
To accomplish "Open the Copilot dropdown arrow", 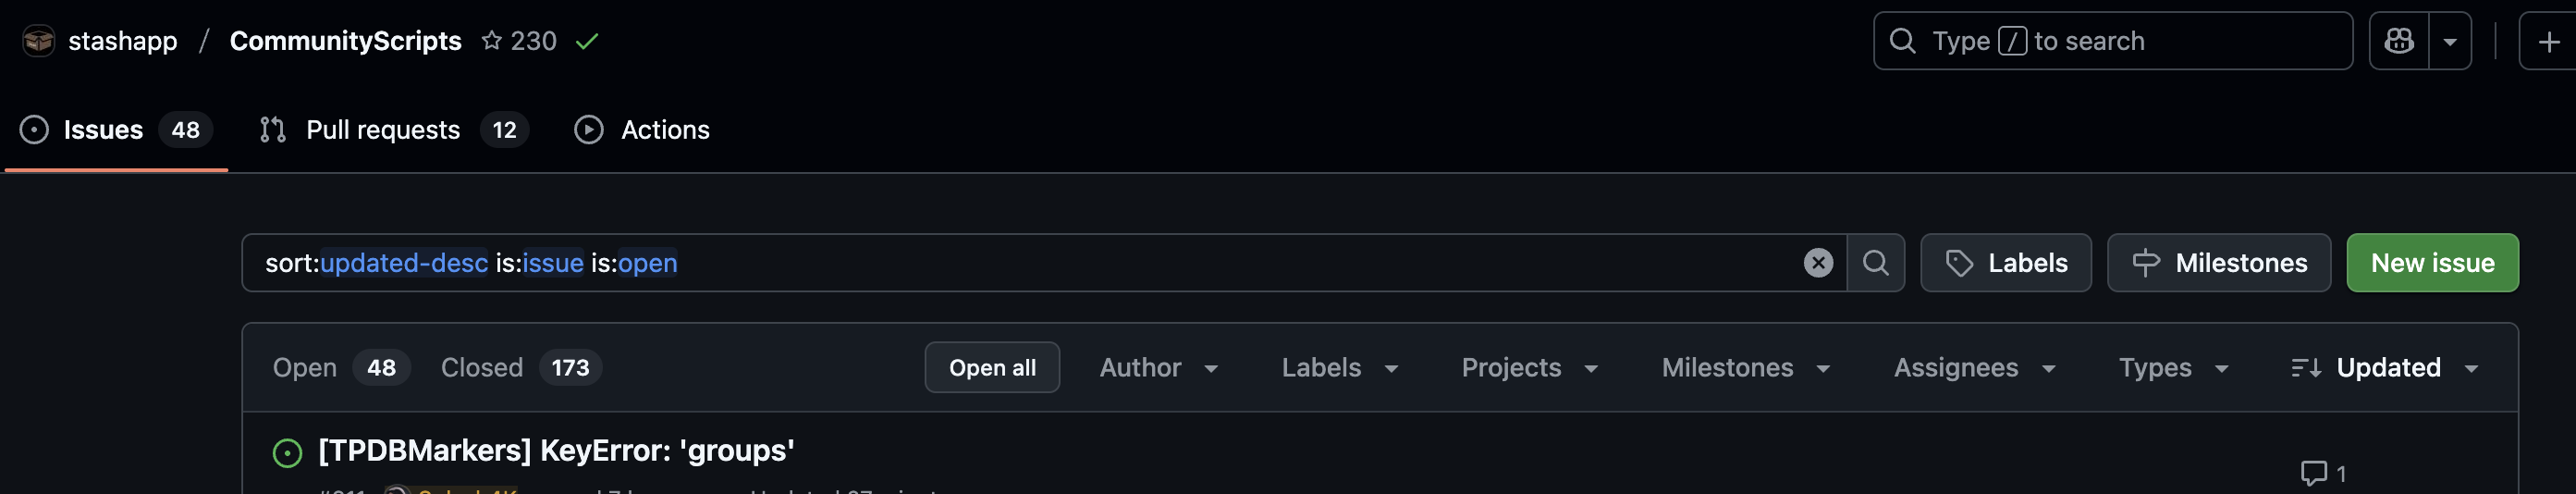I will point(2450,41).
